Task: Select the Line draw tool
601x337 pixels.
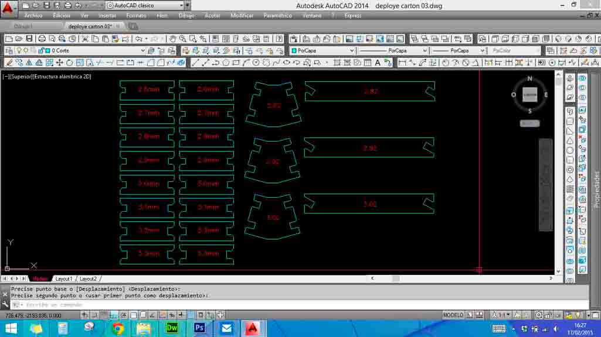Action: coord(195,63)
